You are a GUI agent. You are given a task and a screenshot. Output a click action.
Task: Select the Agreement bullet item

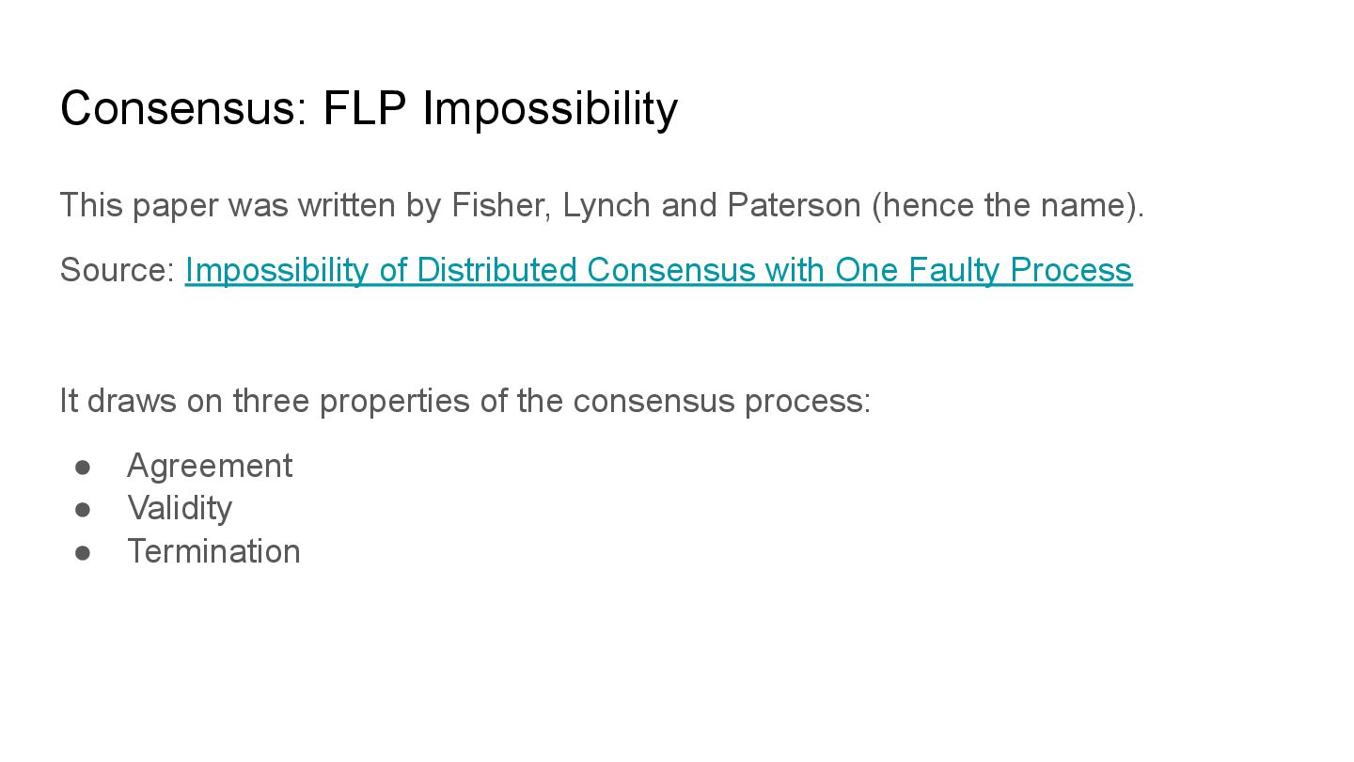tap(210, 466)
